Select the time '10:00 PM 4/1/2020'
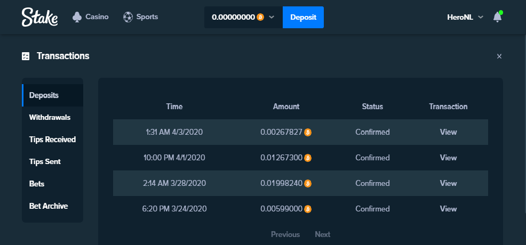 pyautogui.click(x=174, y=158)
